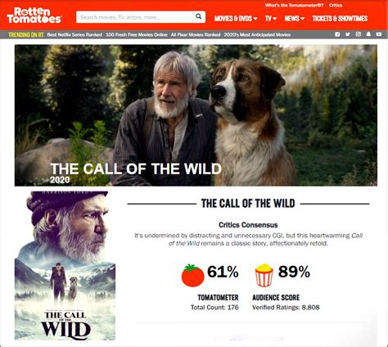Open the Facebook social icon
The image size is (388, 347).
[x=337, y=34]
